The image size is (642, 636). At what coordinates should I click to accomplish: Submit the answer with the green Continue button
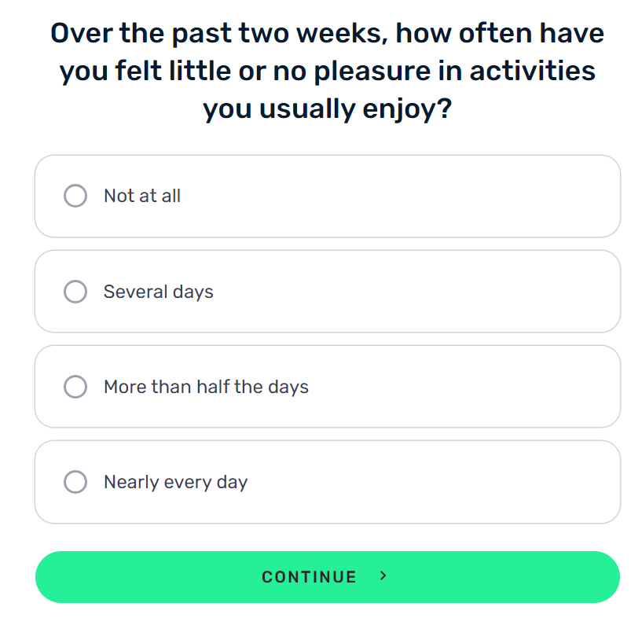coord(328,576)
